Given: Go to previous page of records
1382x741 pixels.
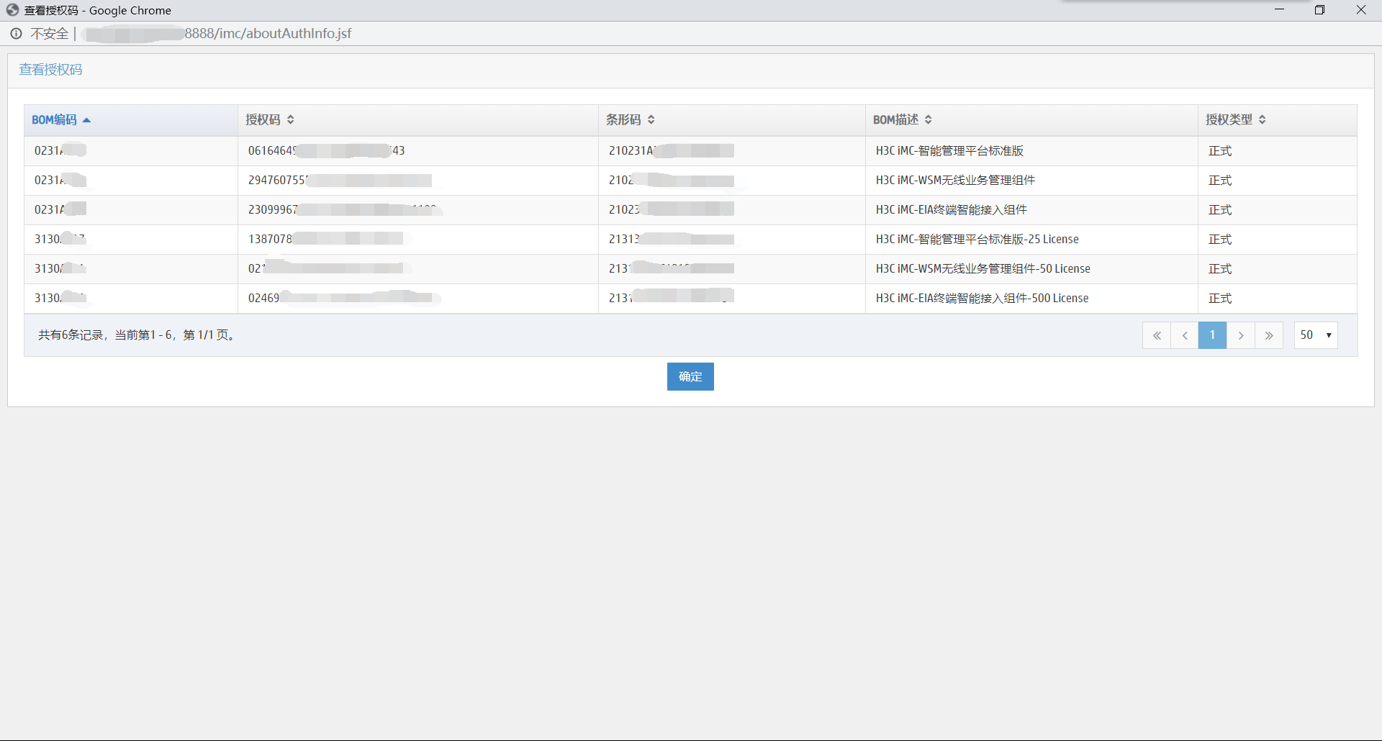Looking at the screenshot, I should pos(1185,335).
